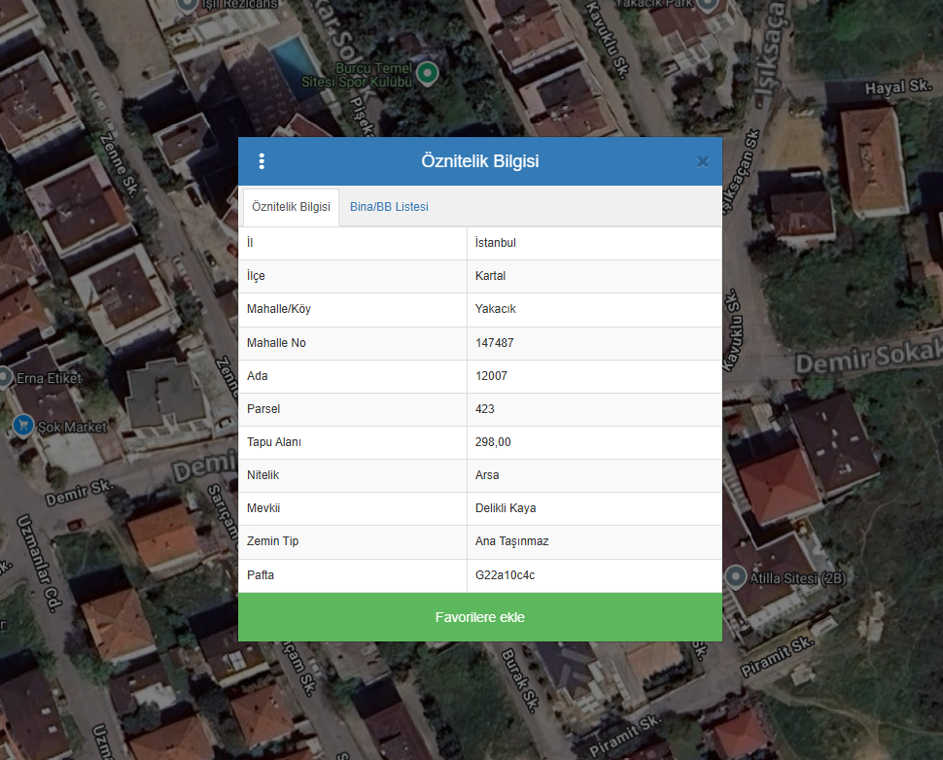Viewport: 943px width, 760px height.
Task: Select the Erna Etiket map marker
Action: (x=5, y=377)
